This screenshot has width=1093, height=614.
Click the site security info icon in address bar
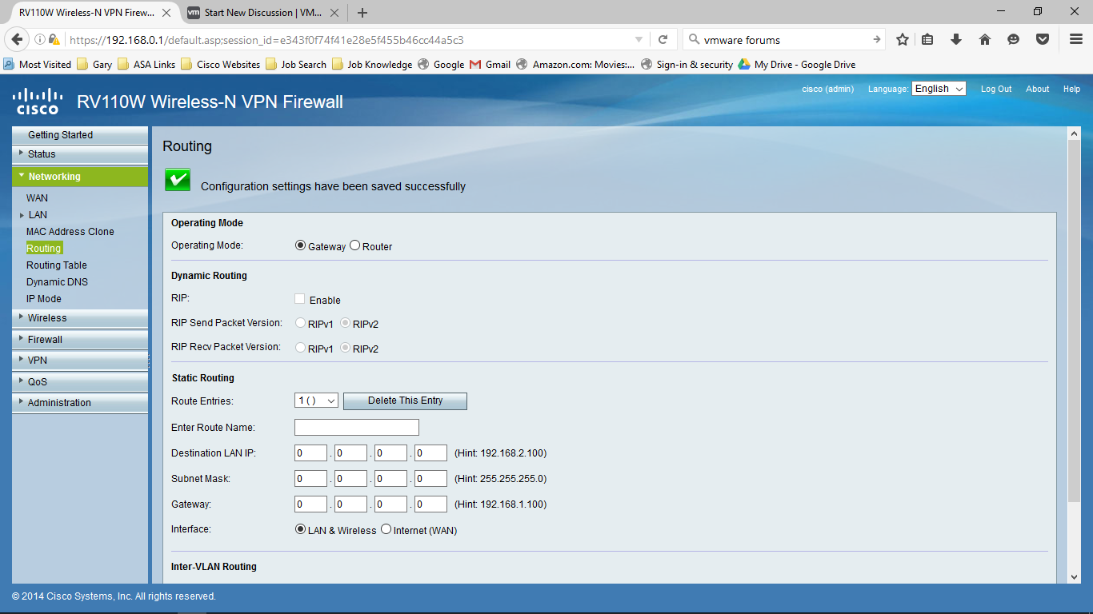[x=54, y=38]
